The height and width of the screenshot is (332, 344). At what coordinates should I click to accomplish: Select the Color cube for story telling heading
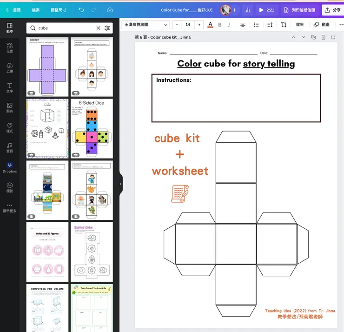(236, 64)
